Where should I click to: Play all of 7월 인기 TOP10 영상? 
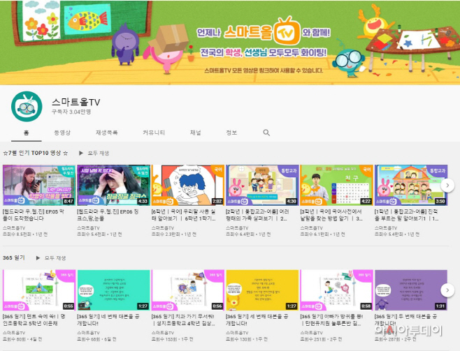tap(94, 153)
